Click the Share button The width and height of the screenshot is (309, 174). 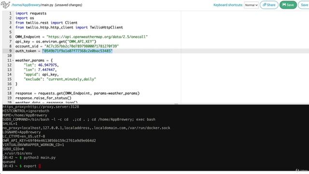click(x=269, y=5)
